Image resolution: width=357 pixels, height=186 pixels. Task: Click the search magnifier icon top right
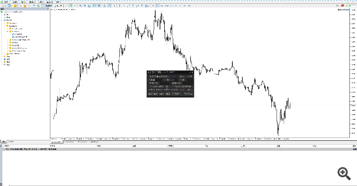coord(337,6)
